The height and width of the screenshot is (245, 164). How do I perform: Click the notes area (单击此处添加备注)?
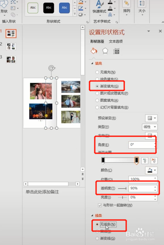pos(42,192)
